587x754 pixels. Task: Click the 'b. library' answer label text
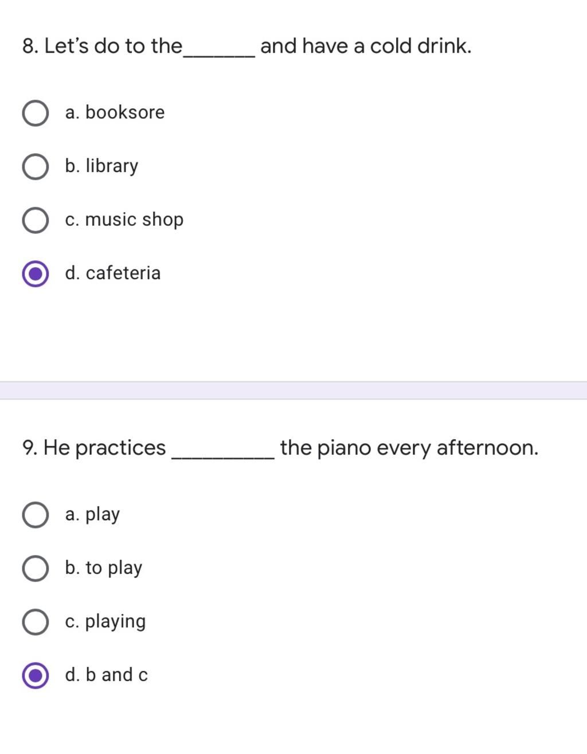pyautogui.click(x=101, y=166)
